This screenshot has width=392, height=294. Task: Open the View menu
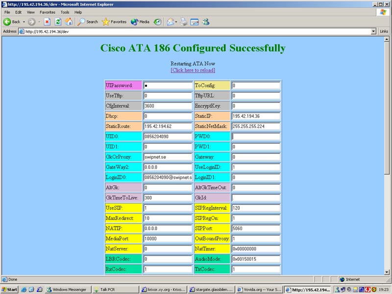[x=30, y=12]
